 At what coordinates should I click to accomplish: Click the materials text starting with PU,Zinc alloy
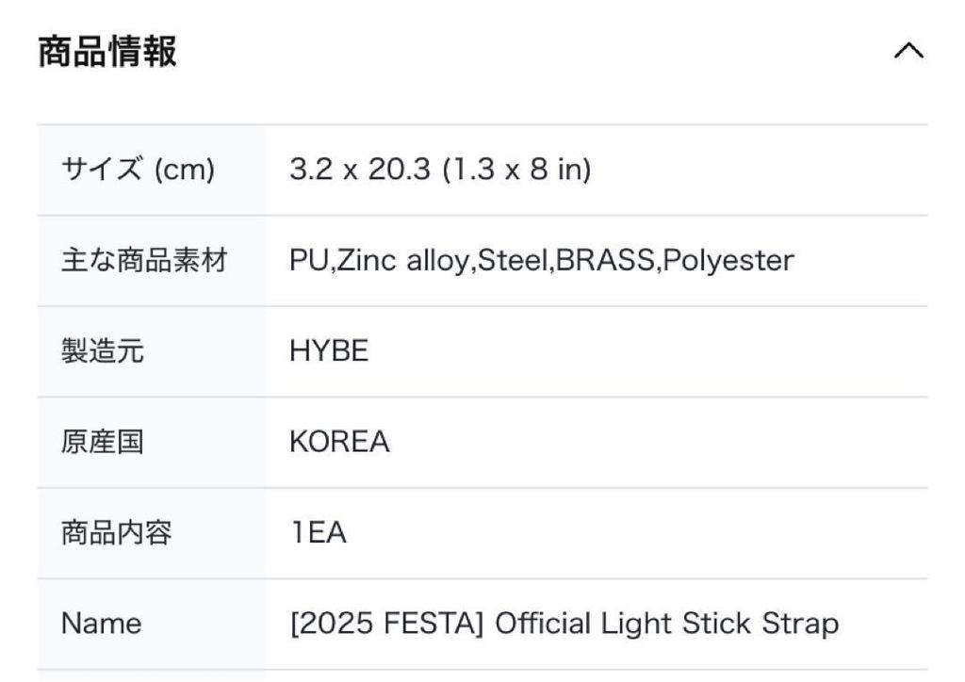(541, 260)
